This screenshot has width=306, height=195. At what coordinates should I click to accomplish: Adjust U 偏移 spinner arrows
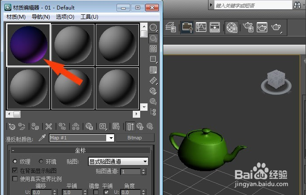tap(55, 192)
